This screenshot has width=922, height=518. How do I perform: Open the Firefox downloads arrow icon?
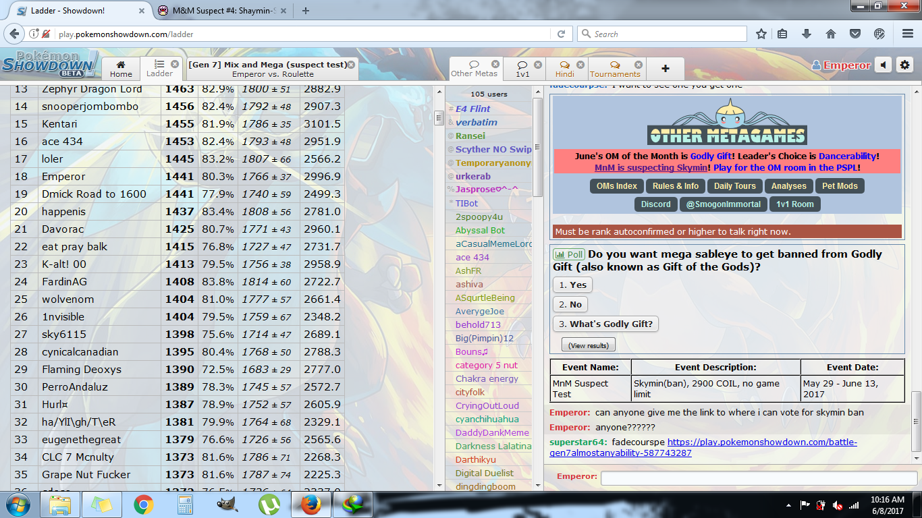coord(807,34)
